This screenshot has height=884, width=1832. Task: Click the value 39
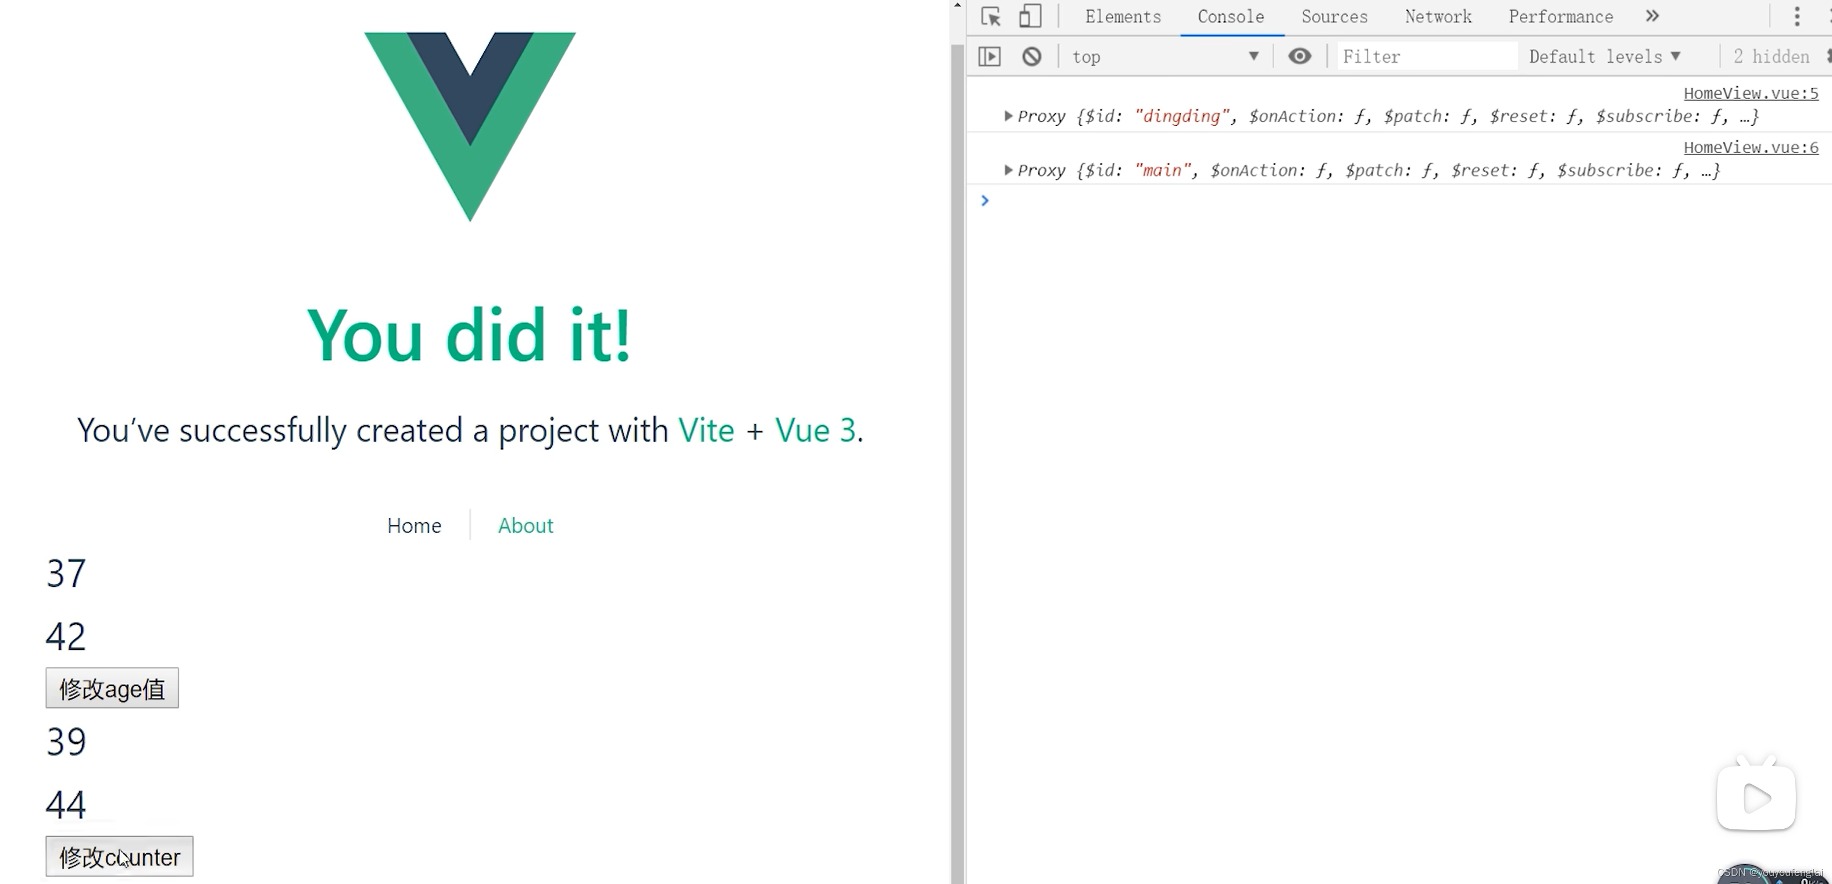tap(66, 742)
